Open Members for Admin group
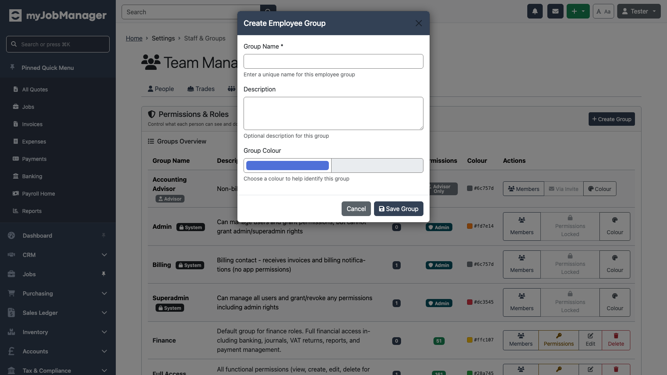The image size is (667, 375). [522, 226]
